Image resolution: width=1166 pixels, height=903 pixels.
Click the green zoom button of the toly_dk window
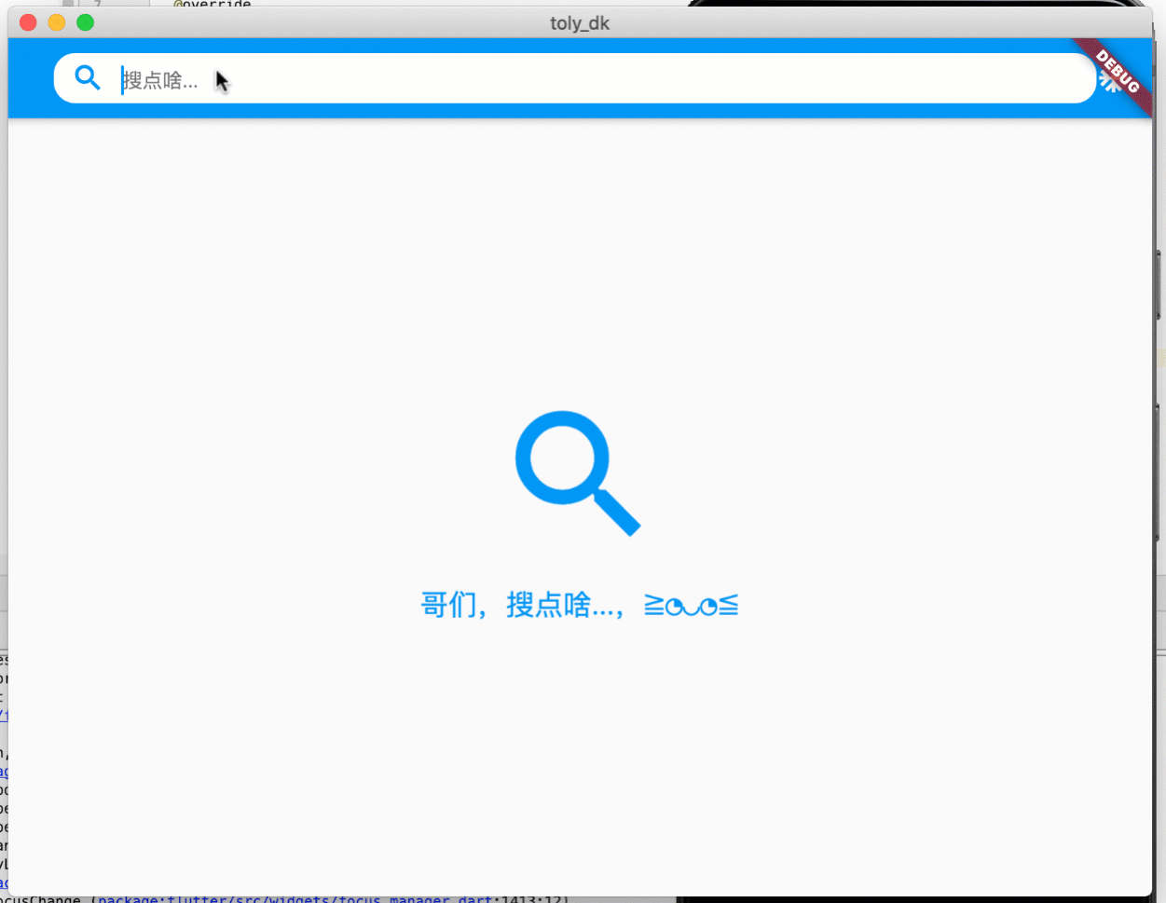point(84,21)
